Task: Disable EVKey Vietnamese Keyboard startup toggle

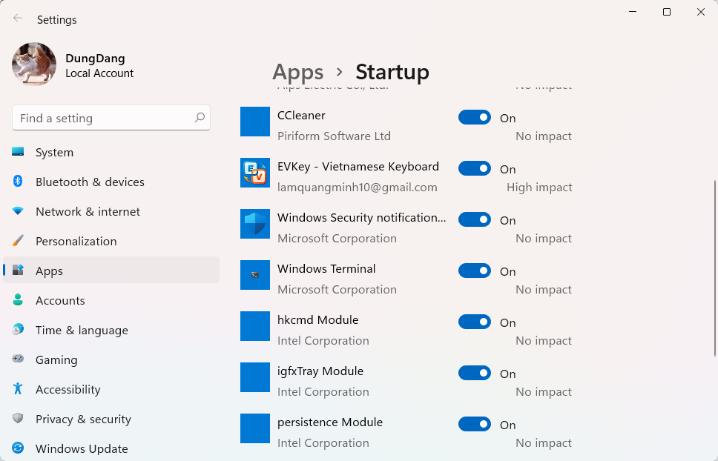Action: [475, 168]
